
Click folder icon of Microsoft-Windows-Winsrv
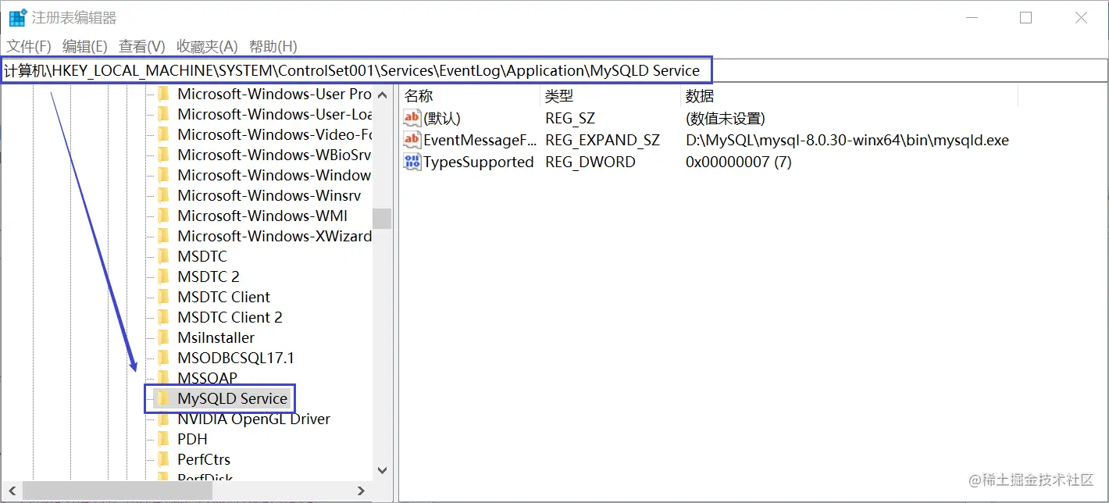(163, 195)
